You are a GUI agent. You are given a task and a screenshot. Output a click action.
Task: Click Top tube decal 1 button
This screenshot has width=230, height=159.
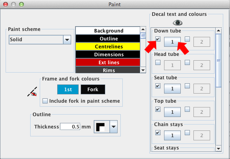pos(172,112)
